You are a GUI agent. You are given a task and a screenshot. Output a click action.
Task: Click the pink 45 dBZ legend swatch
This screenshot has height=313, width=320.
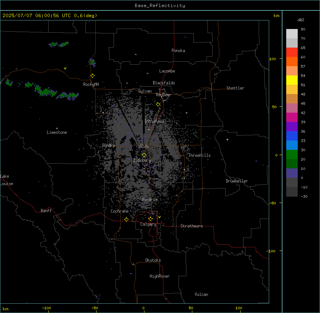(292, 108)
